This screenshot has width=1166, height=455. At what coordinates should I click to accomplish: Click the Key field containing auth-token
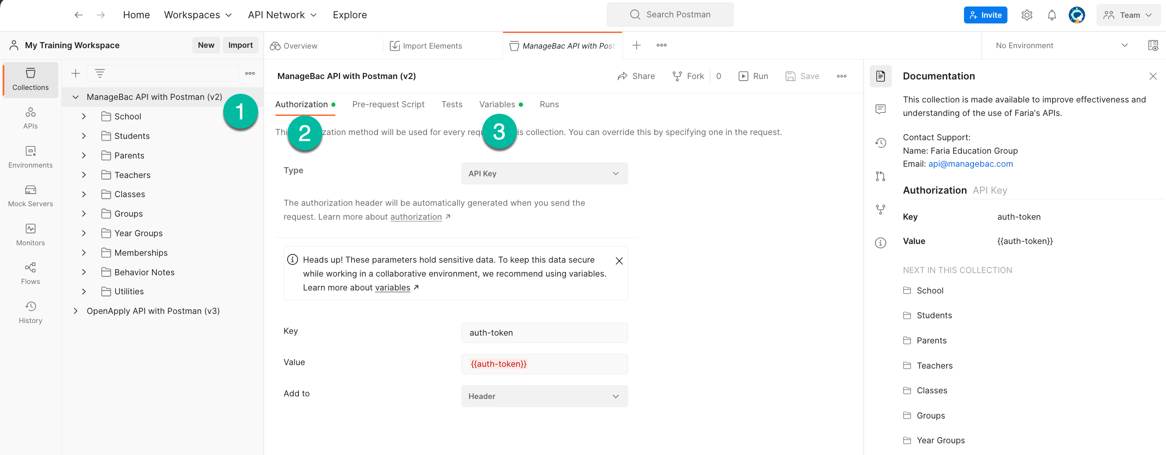pyautogui.click(x=544, y=333)
